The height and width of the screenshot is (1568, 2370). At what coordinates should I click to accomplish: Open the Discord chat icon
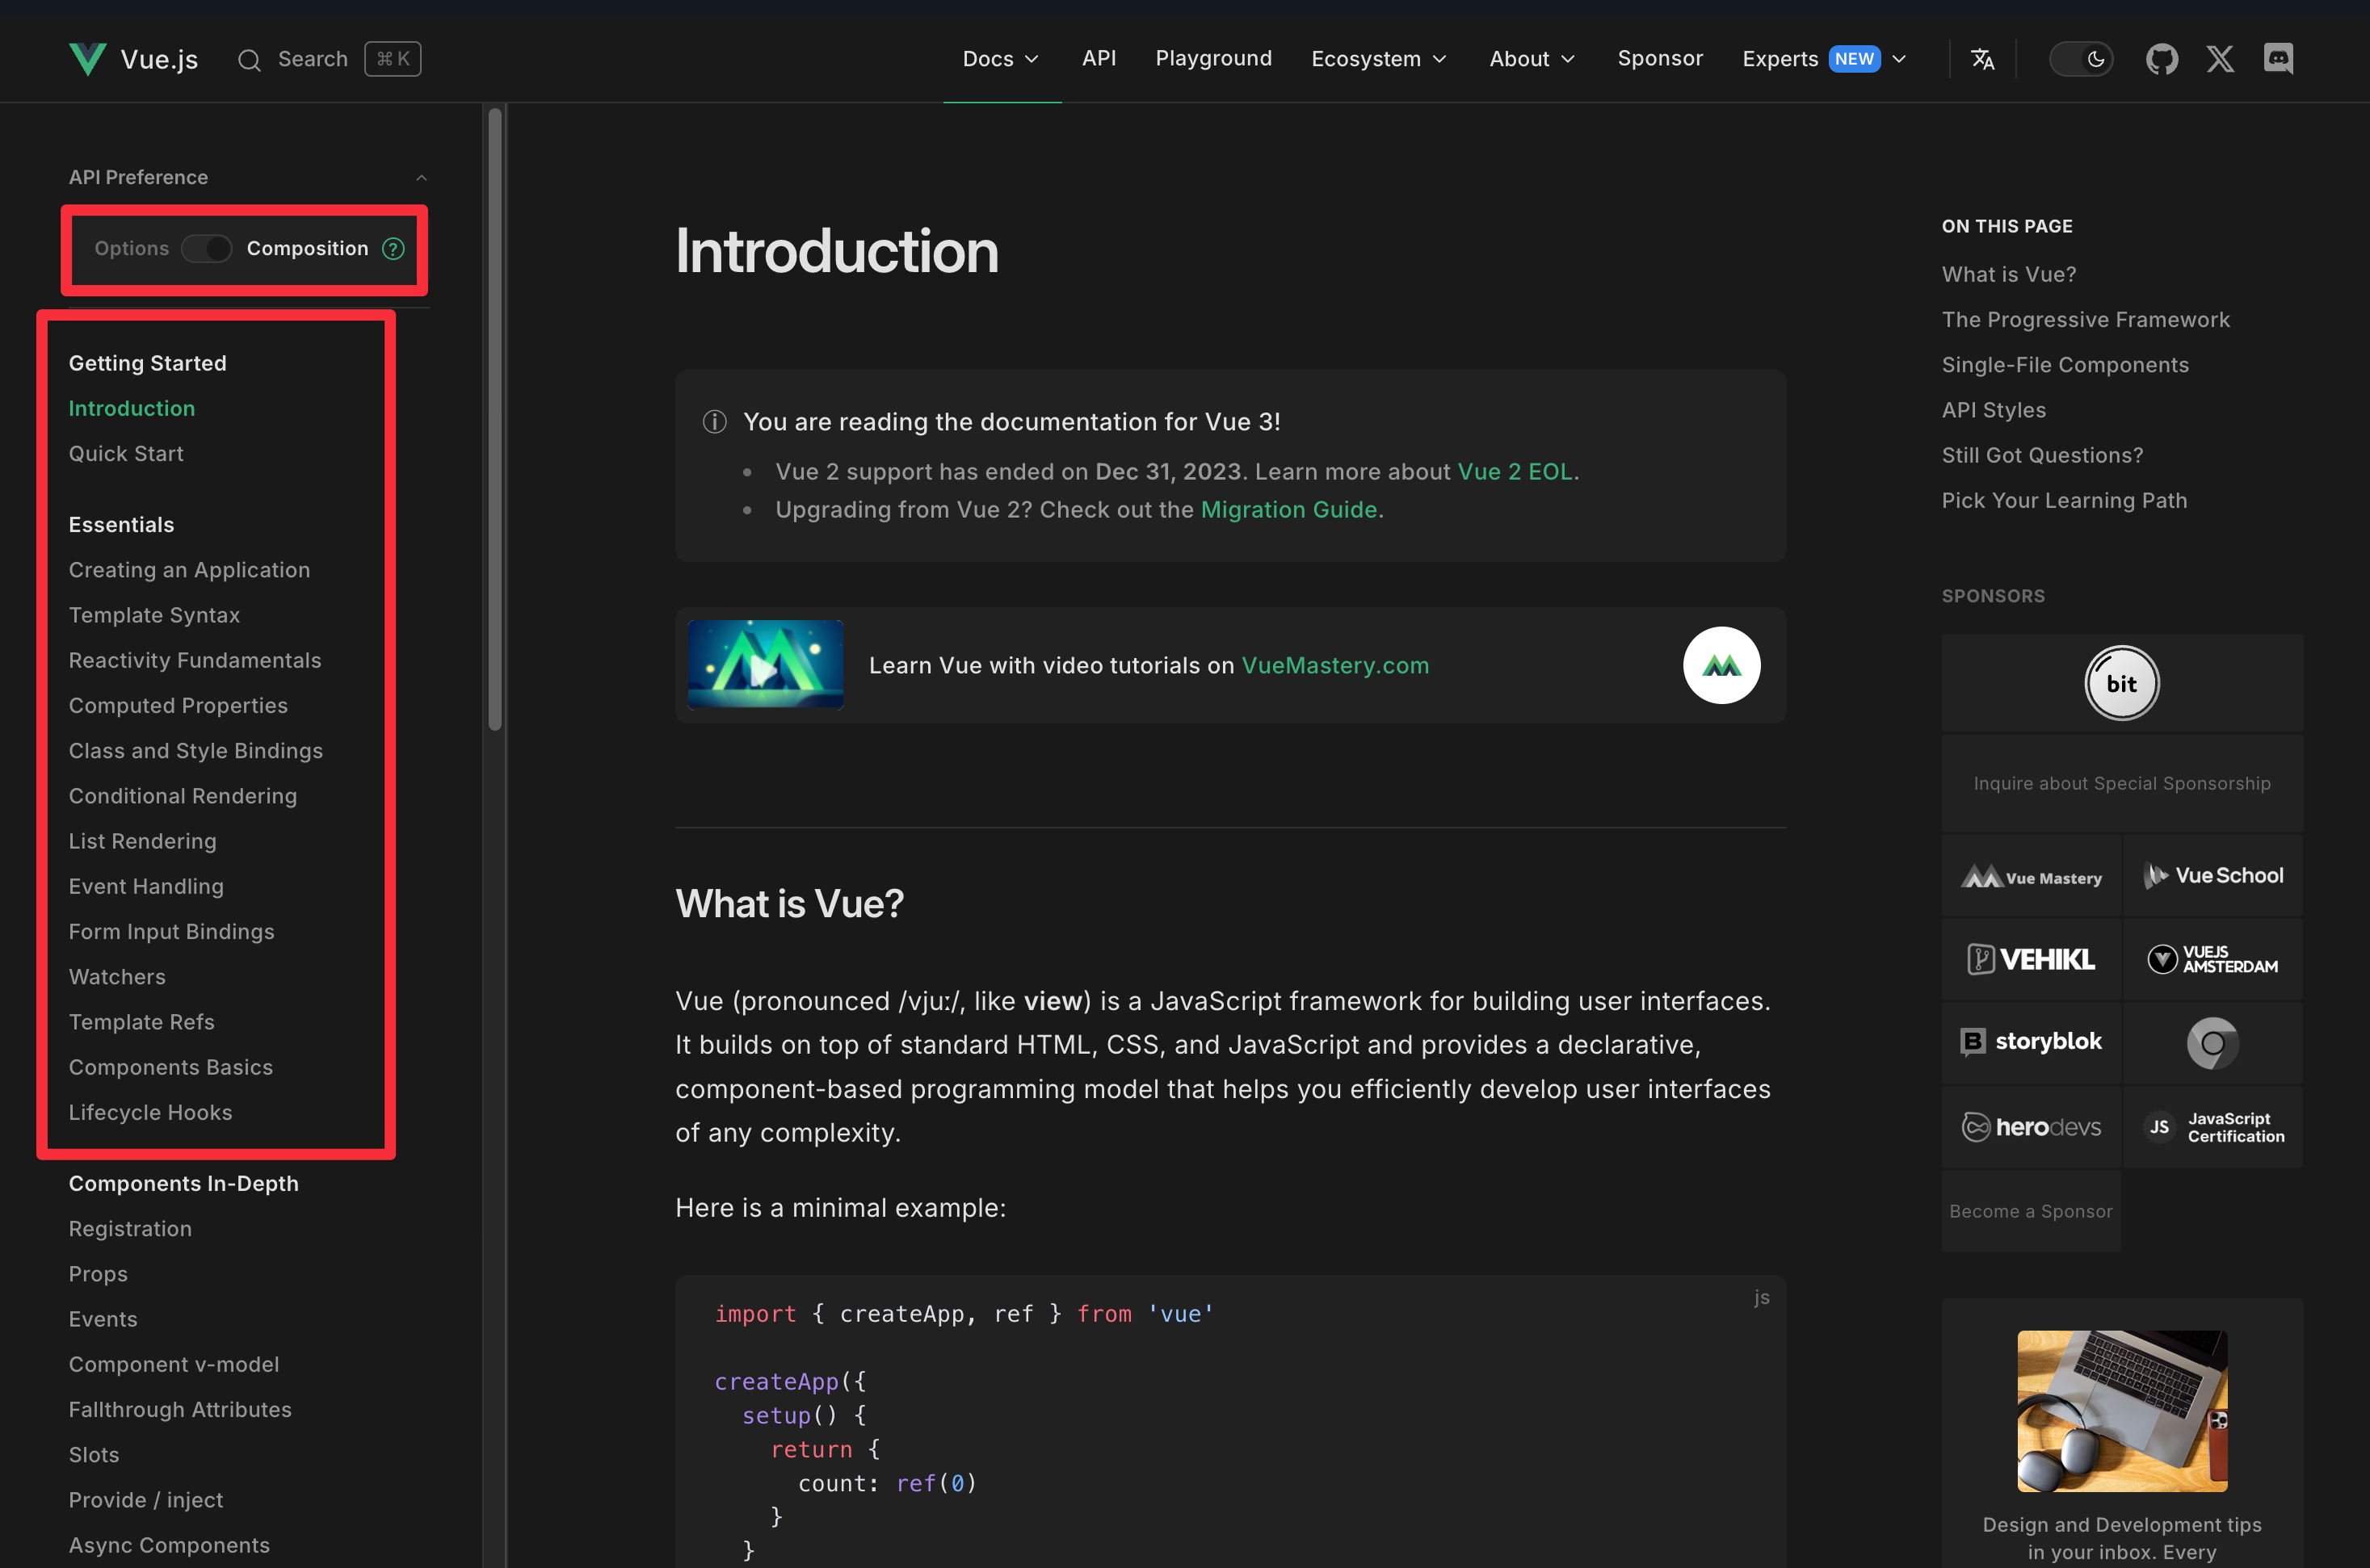pyautogui.click(x=2278, y=59)
